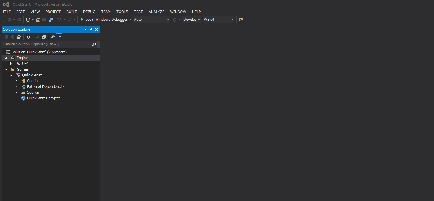434x201 pixels.
Task: Open the Navigate Backward history dropdown arrow
Action: (x=14, y=20)
